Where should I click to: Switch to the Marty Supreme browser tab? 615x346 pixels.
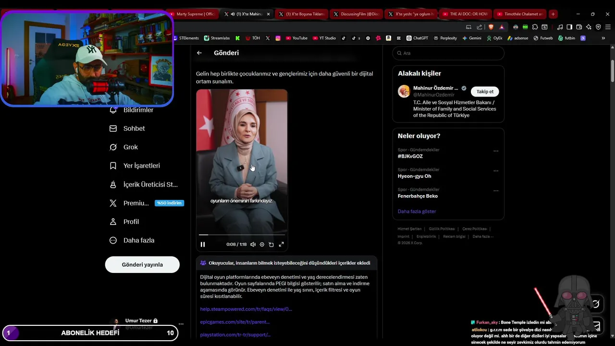point(192,14)
